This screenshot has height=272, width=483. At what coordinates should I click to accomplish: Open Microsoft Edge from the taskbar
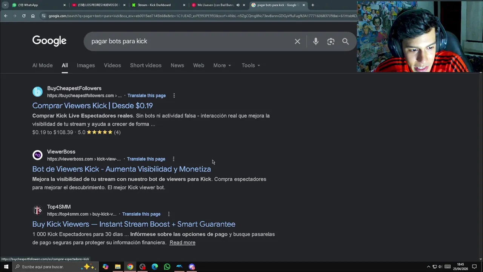155,267
